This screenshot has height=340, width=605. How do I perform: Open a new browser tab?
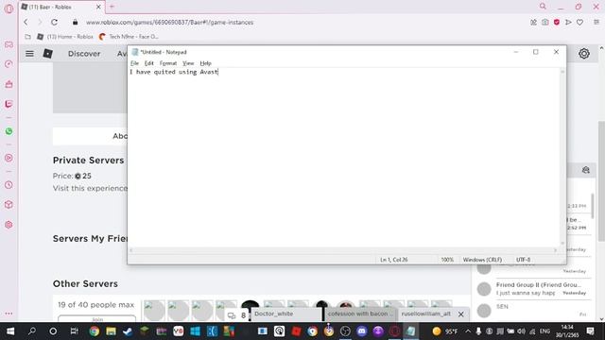coord(112,7)
